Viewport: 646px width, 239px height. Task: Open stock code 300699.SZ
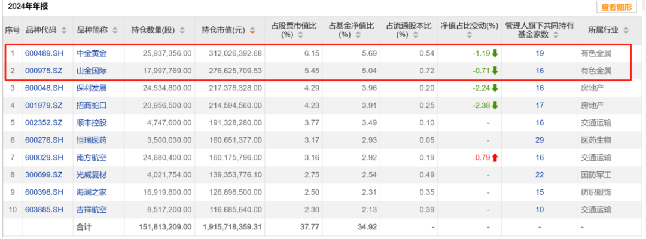pos(44,175)
